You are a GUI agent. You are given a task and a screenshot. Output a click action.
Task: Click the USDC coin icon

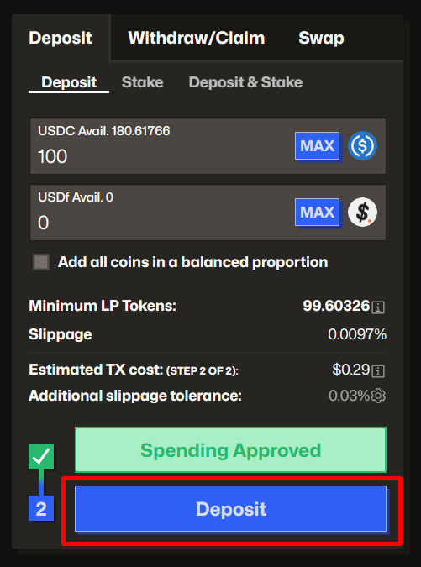tap(362, 145)
